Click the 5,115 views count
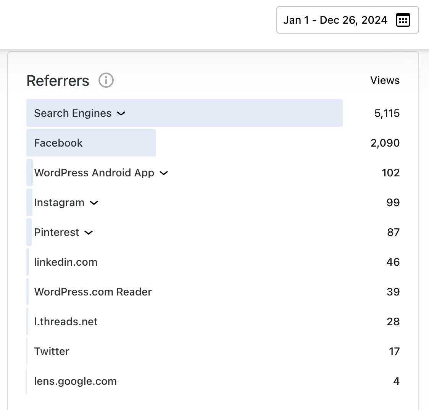The image size is (429, 410). [387, 113]
